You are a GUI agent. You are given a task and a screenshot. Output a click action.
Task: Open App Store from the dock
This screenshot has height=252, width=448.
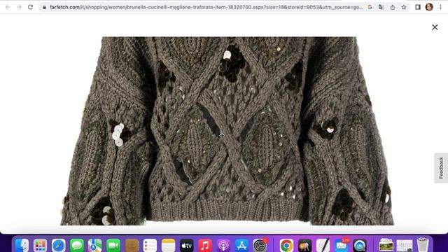[x=241, y=245]
